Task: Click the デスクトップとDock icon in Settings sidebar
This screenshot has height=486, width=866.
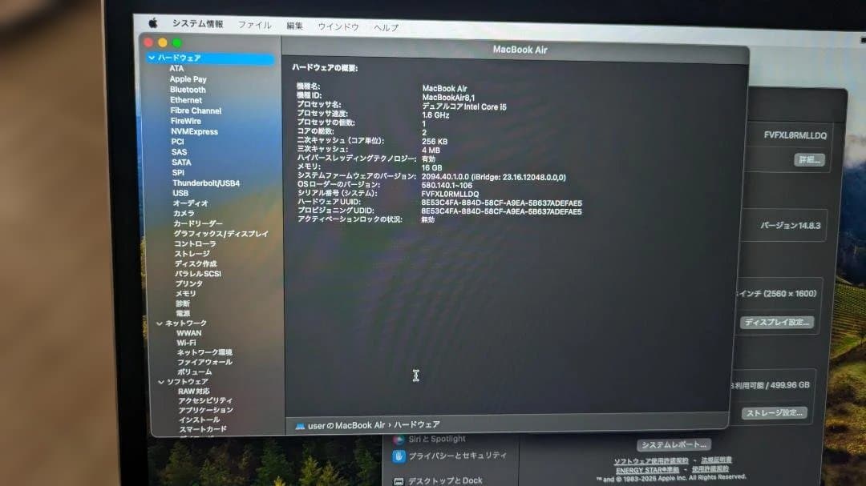Action: coord(399,480)
